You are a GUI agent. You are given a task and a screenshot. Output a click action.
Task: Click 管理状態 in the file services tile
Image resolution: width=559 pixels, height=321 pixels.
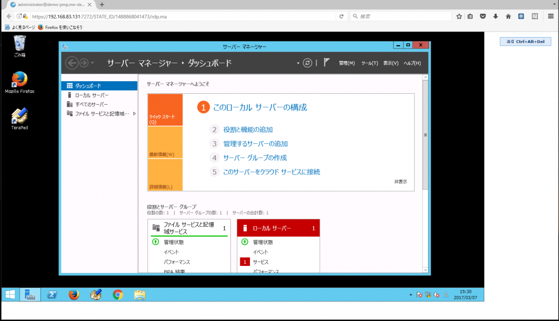click(174, 242)
